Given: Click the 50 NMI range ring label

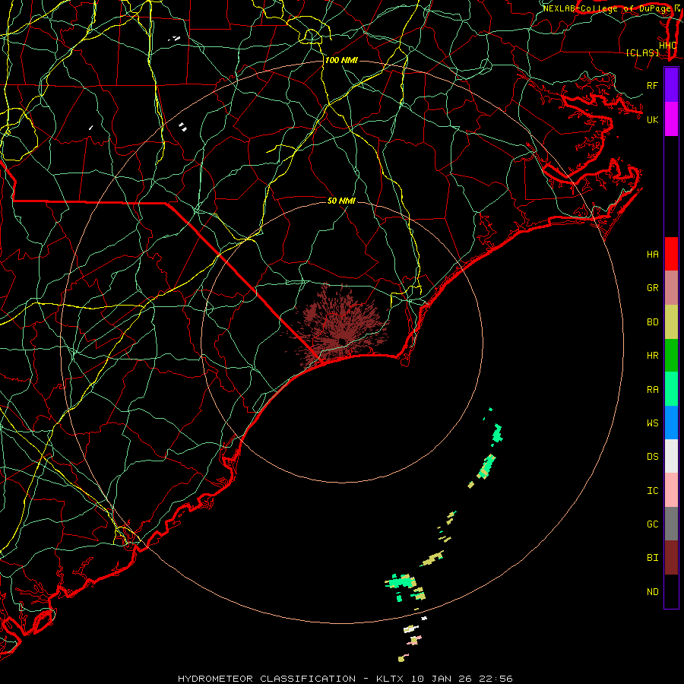Looking at the screenshot, I should coord(341,201).
